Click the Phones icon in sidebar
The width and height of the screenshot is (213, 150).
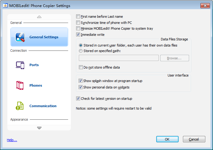[20, 85]
